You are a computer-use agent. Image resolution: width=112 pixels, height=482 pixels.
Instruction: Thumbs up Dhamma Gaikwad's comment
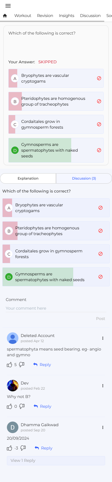9,448
